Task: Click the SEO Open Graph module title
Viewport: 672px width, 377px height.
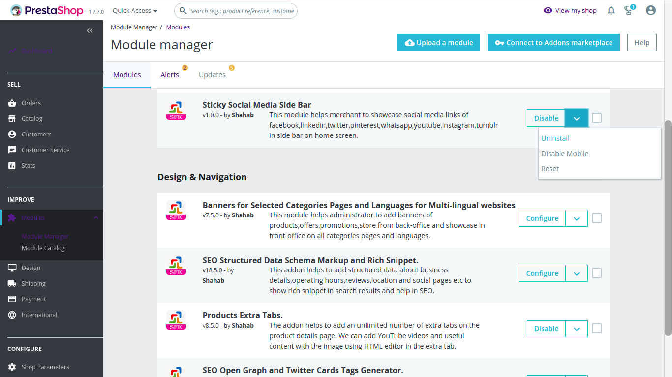Action: [x=303, y=371]
